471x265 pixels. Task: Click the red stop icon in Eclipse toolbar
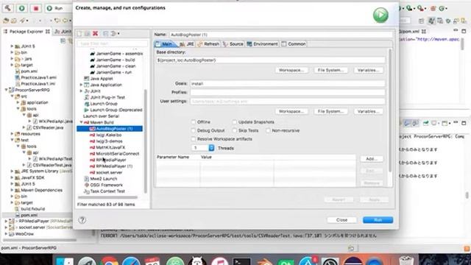(x=36, y=8)
